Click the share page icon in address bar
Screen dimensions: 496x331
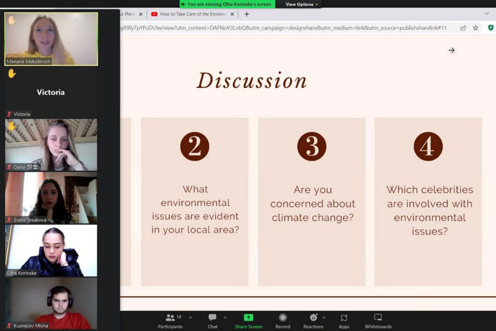click(463, 28)
